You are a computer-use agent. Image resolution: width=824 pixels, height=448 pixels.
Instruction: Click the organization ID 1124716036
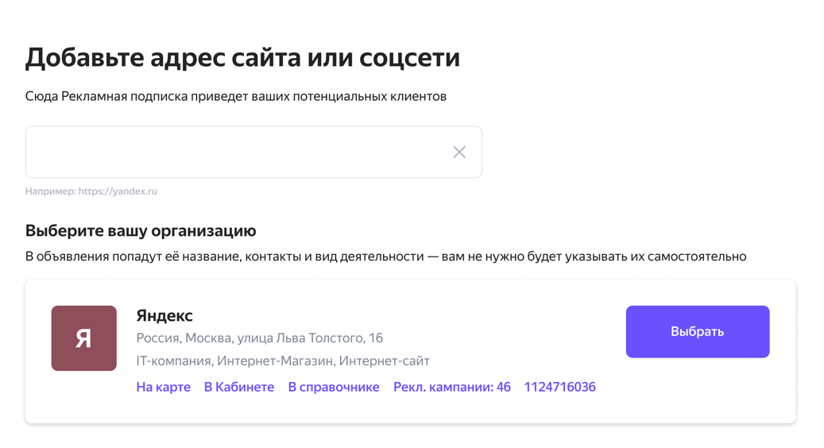[x=559, y=387]
